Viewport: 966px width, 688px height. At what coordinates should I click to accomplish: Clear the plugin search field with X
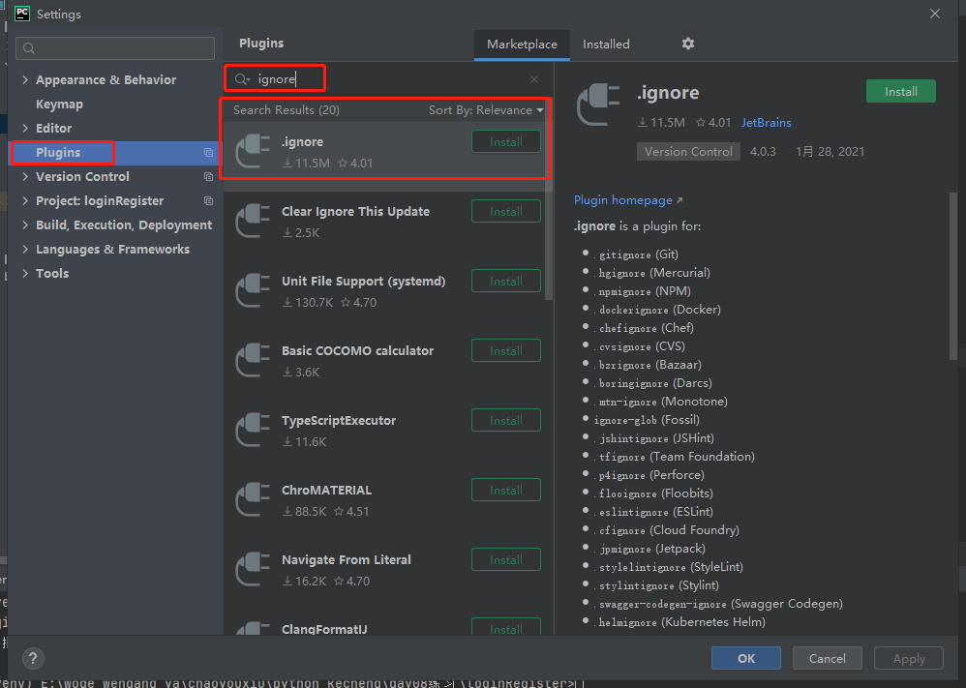534,79
